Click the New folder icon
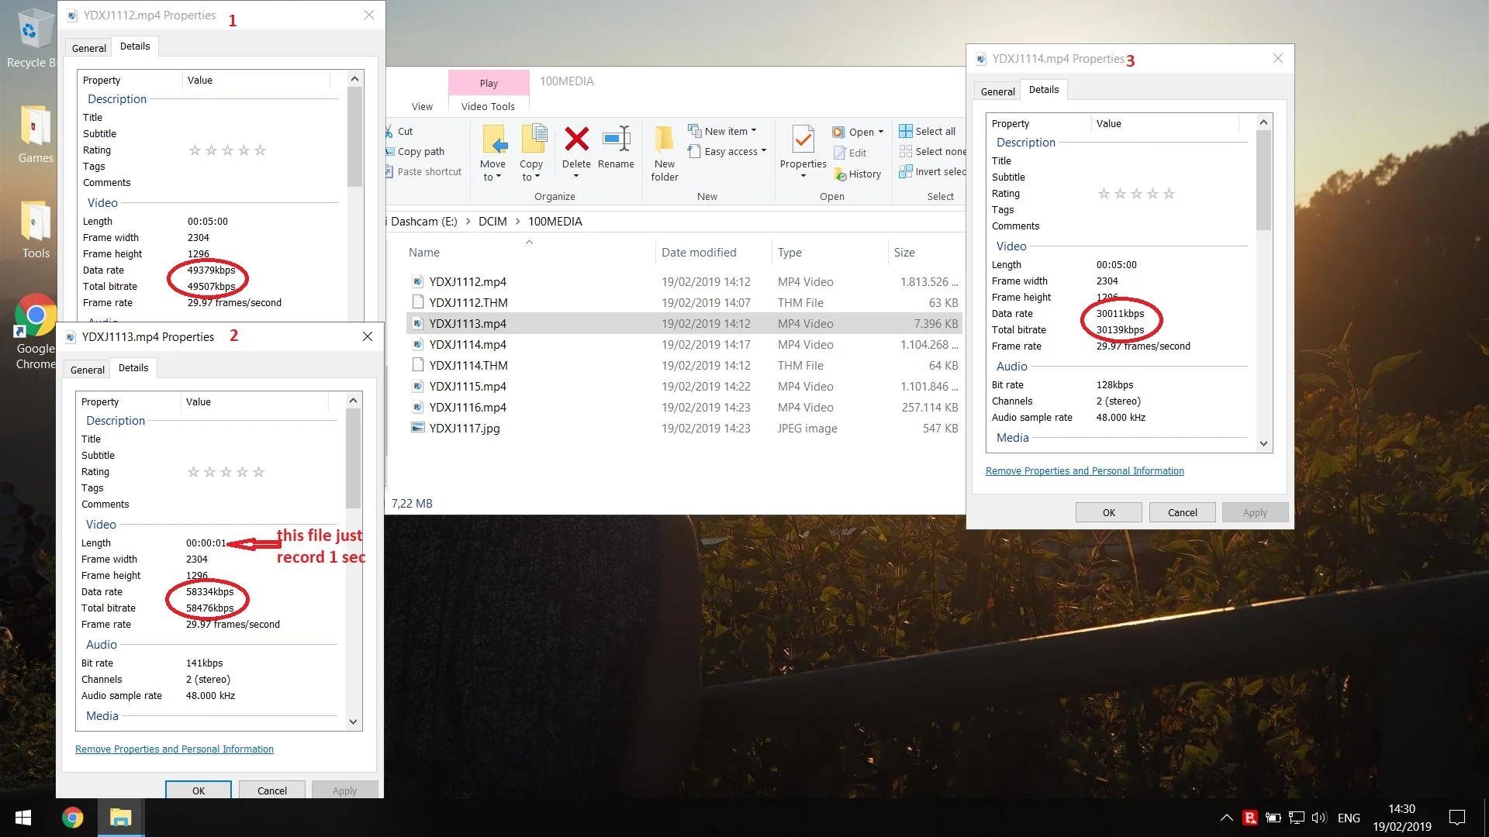This screenshot has height=837, width=1489. (665, 139)
